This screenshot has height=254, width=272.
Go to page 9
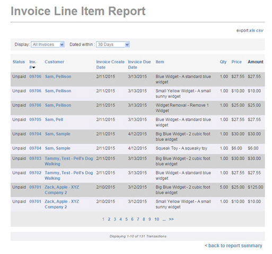point(150,219)
